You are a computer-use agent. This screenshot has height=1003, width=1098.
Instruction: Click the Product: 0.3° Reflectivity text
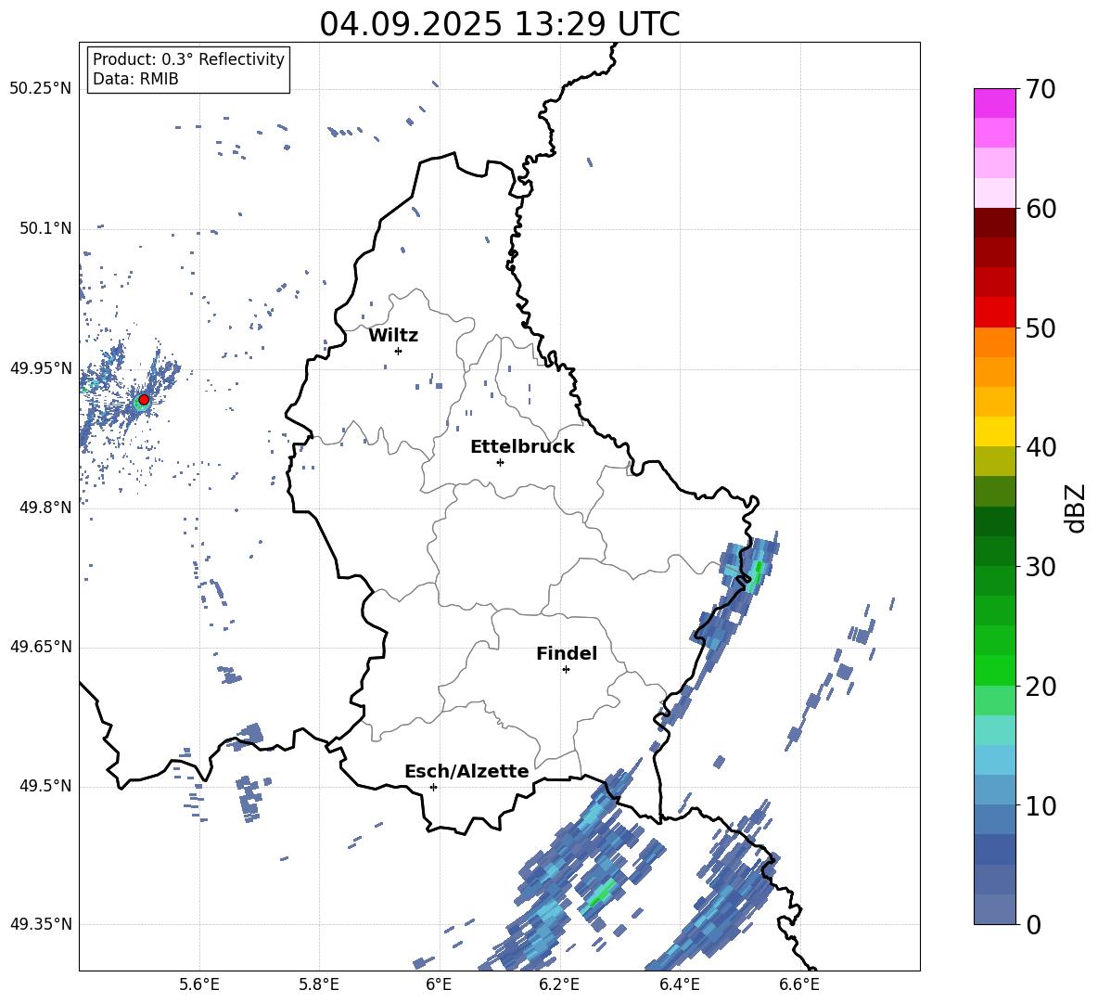click(188, 58)
